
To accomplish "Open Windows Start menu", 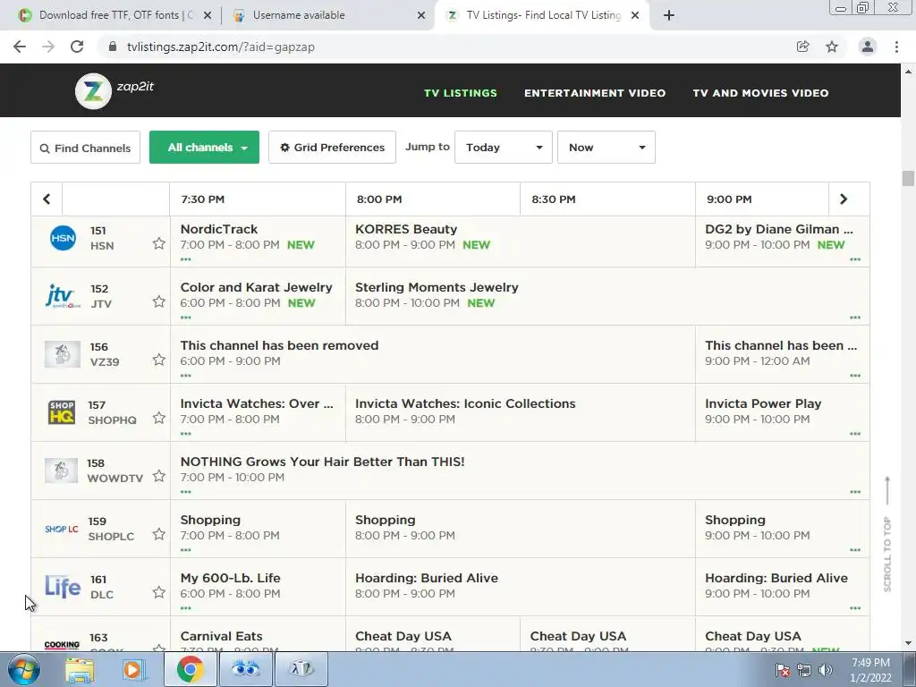I will click(x=23, y=669).
